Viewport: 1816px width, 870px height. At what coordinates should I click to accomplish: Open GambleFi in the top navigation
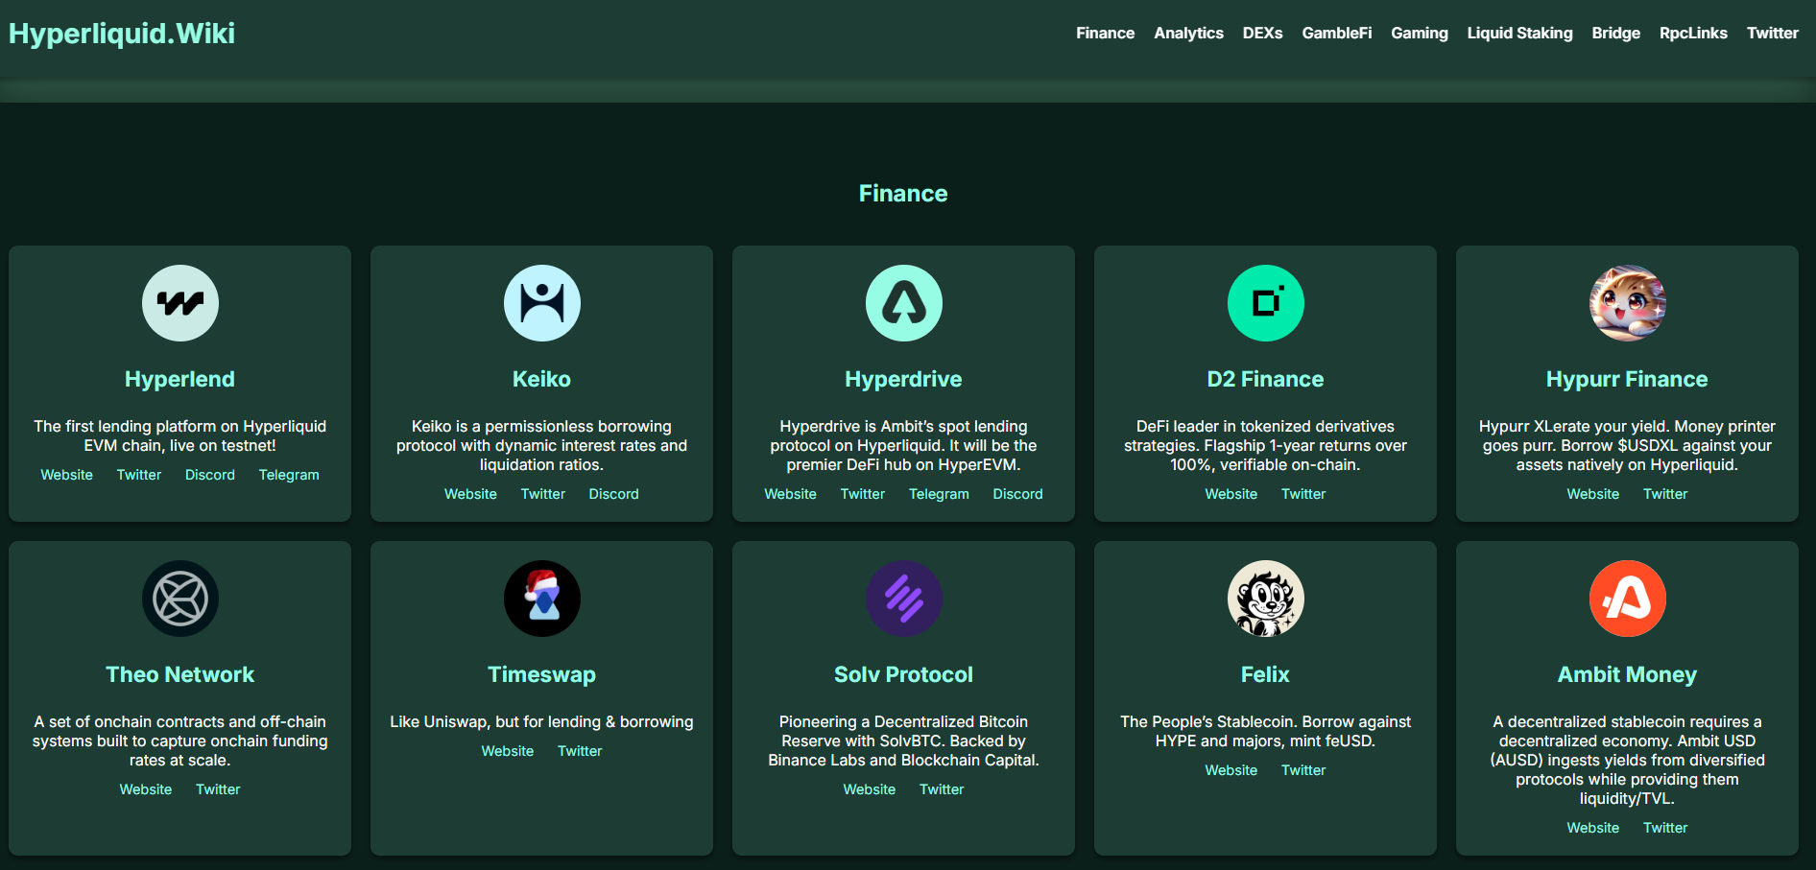(1337, 34)
